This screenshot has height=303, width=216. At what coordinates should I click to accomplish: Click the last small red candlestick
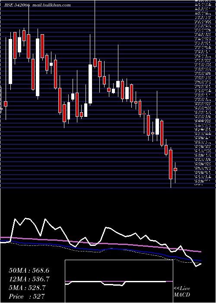click(x=175, y=170)
